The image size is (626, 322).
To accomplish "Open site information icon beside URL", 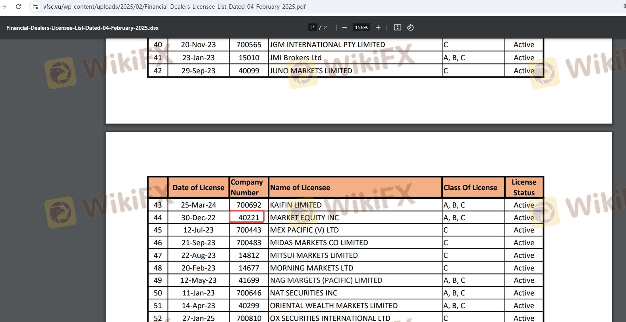I will [35, 7].
